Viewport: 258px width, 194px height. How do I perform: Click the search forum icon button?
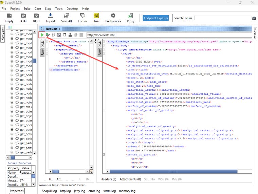pos(254,18)
